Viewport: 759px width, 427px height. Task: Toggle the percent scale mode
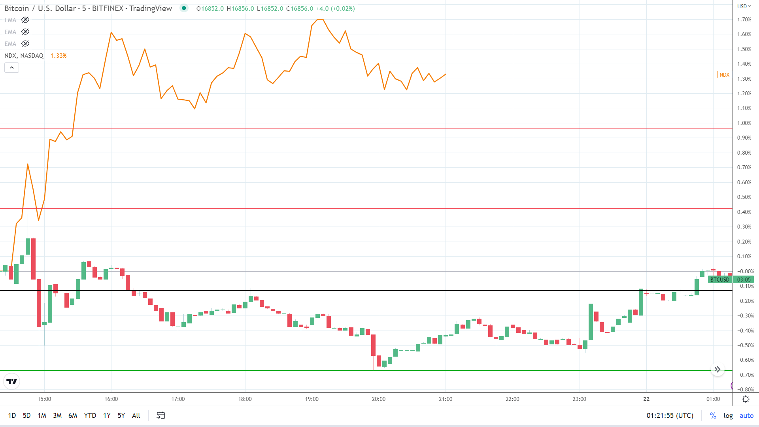(713, 416)
